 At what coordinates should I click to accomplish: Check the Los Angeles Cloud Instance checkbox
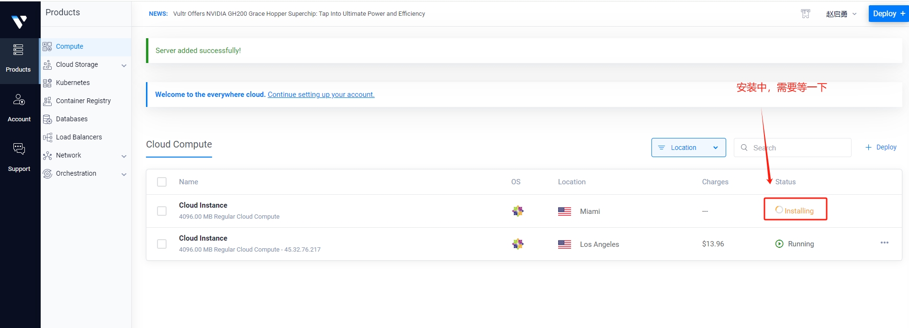tap(162, 244)
